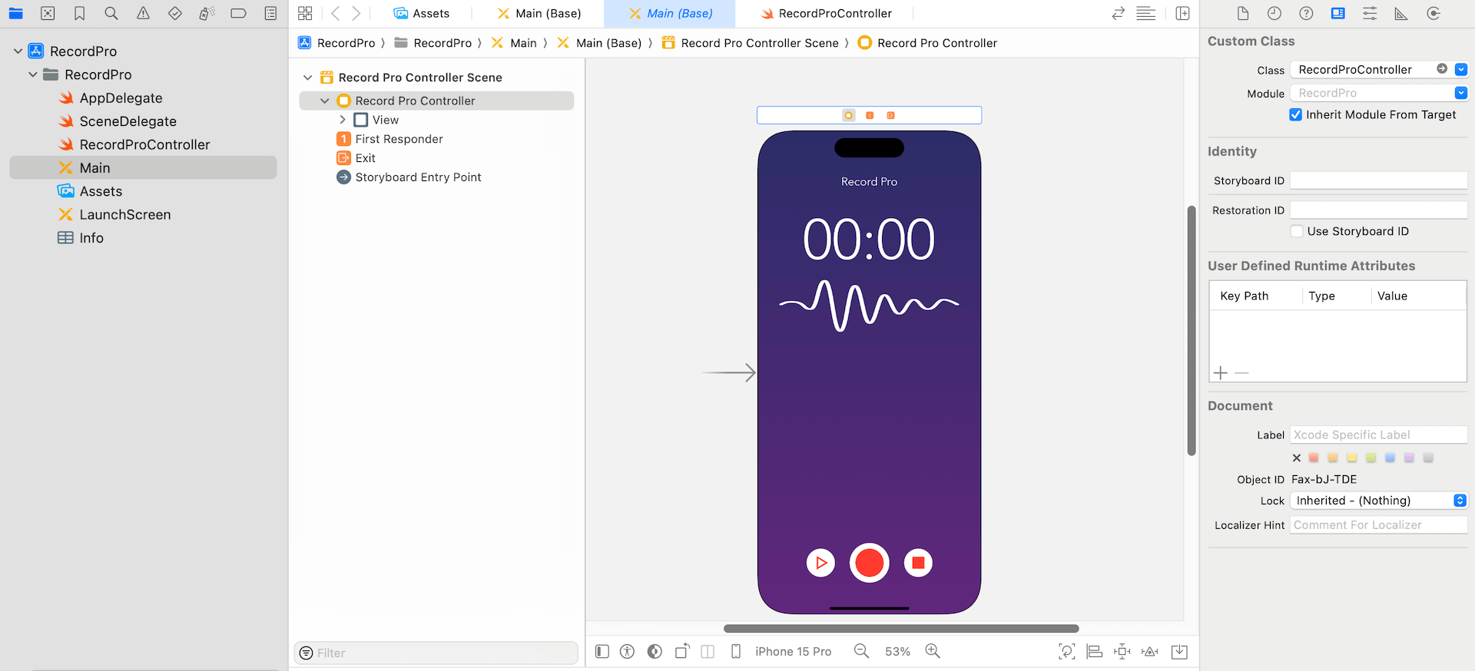
Task: Open the Class dropdown for RecordProController
Action: tap(1461, 70)
